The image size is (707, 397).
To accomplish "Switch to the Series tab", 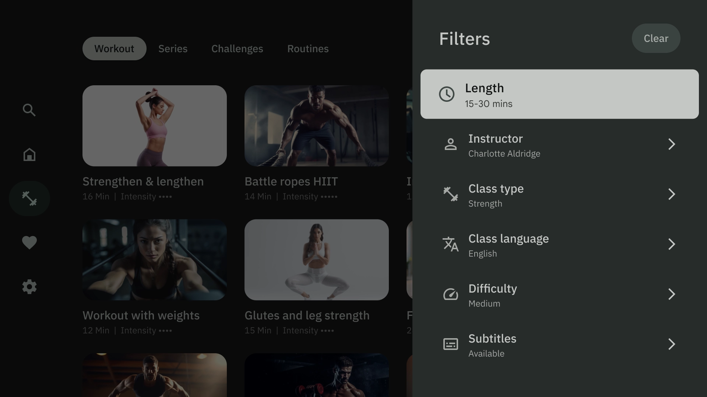I will coord(173,48).
